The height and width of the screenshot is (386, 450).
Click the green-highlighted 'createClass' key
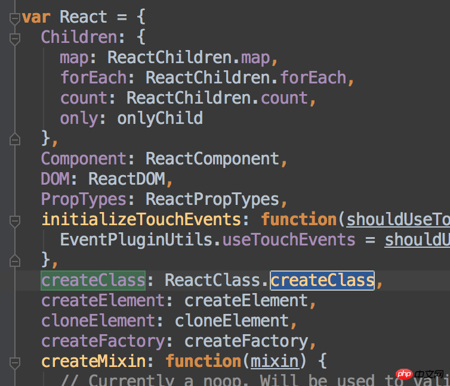93,281
